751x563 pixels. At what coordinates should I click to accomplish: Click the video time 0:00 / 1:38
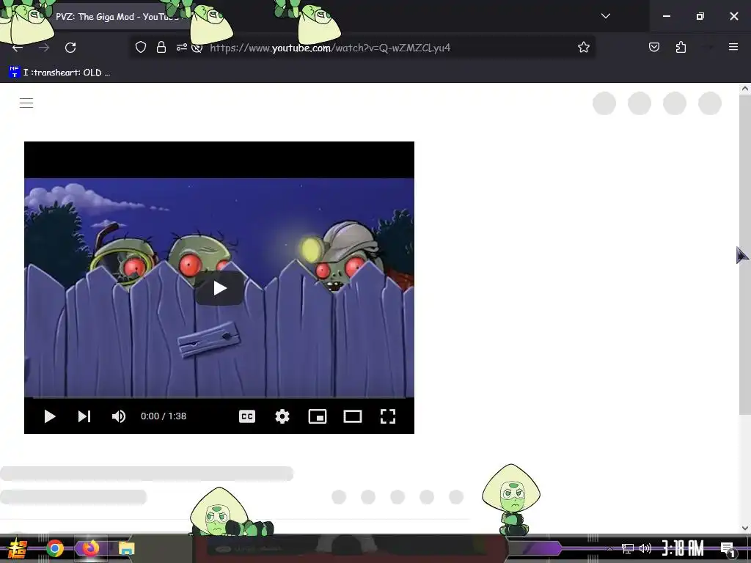[164, 416]
